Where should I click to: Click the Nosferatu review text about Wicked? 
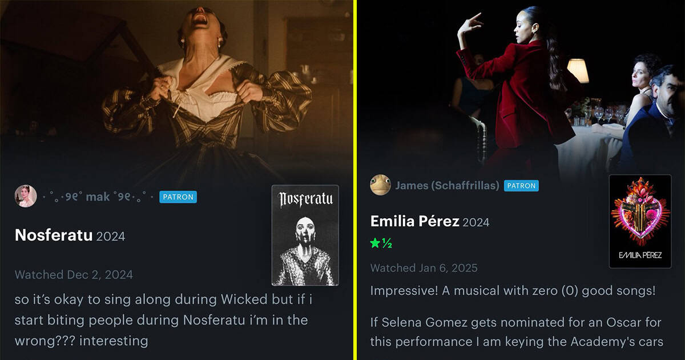(163, 320)
